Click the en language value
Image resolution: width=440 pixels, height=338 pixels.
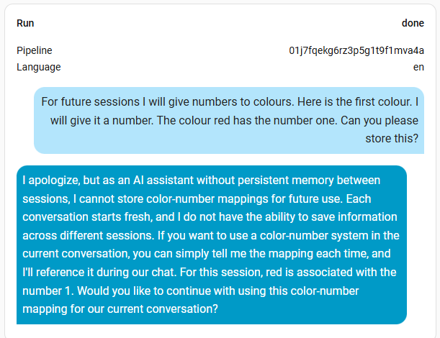(x=418, y=67)
